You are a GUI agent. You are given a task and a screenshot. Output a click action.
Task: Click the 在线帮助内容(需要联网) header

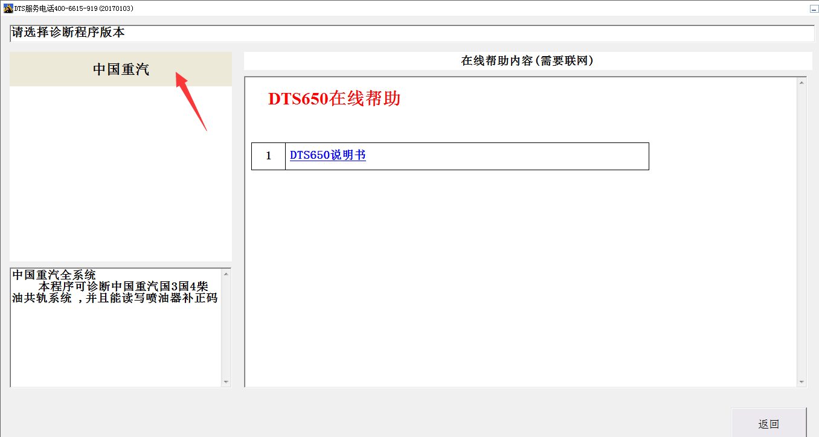tap(527, 61)
